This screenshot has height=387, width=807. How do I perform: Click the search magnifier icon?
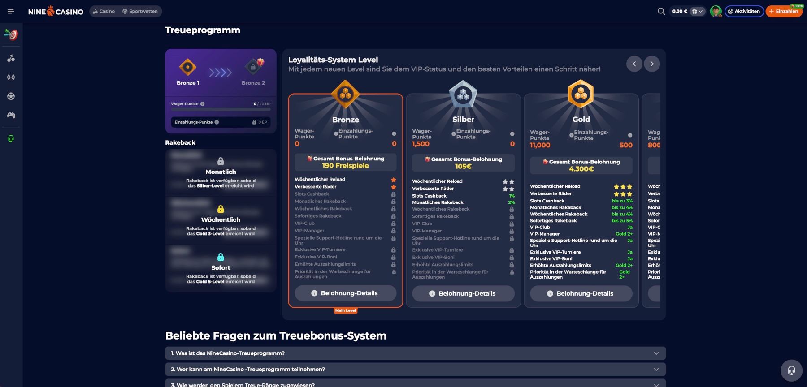click(661, 11)
